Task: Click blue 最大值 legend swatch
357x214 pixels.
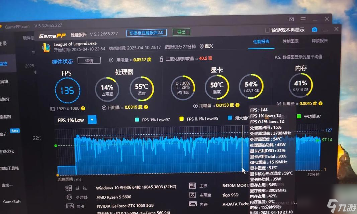Action: coord(230,118)
